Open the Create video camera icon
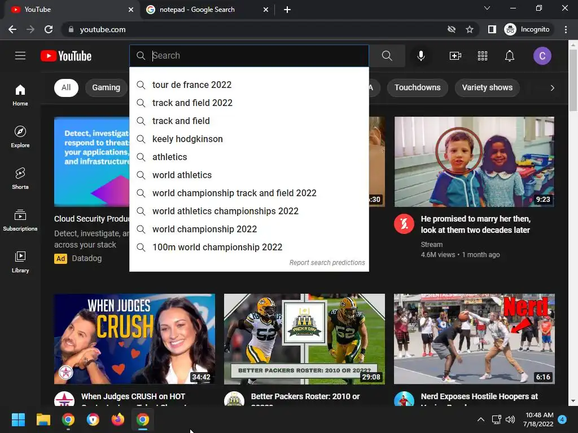 [456, 56]
